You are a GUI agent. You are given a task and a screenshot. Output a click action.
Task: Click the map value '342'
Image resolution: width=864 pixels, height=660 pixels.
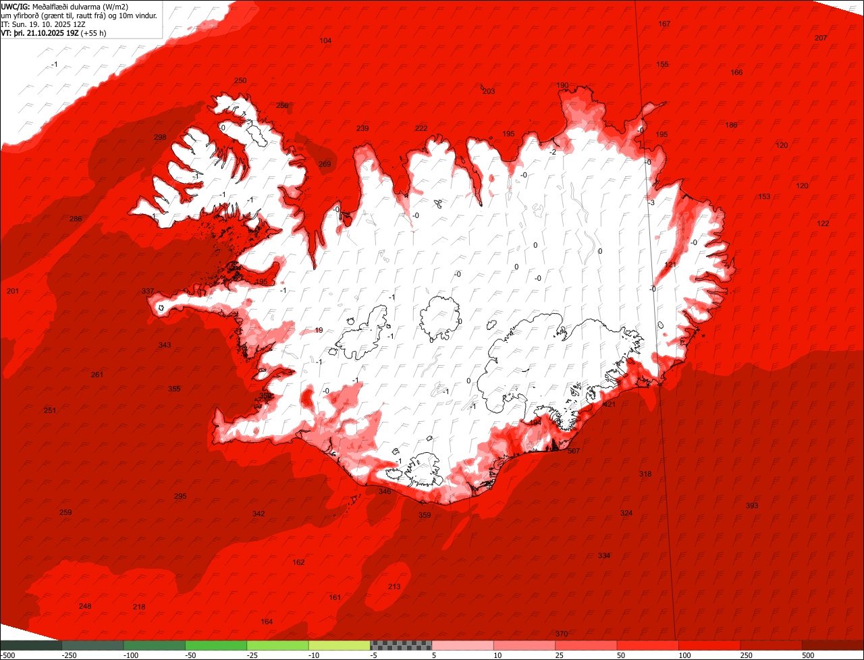259,514
